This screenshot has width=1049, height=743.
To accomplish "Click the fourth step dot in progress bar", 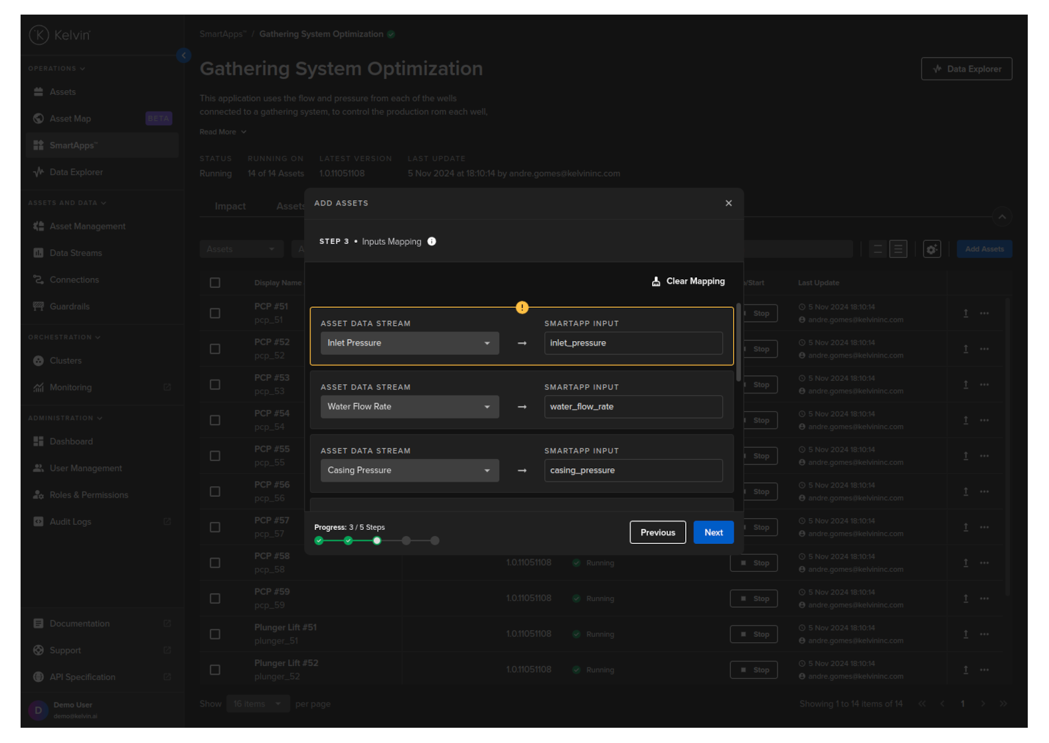I will tap(406, 541).
